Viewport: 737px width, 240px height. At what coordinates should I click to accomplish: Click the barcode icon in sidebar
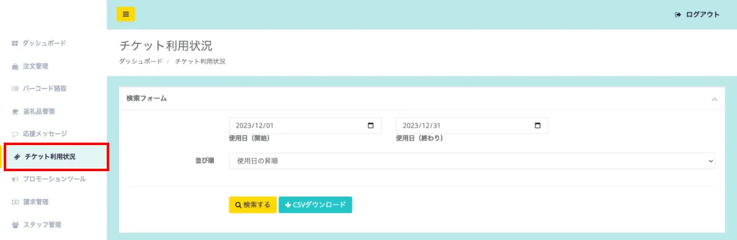point(14,88)
